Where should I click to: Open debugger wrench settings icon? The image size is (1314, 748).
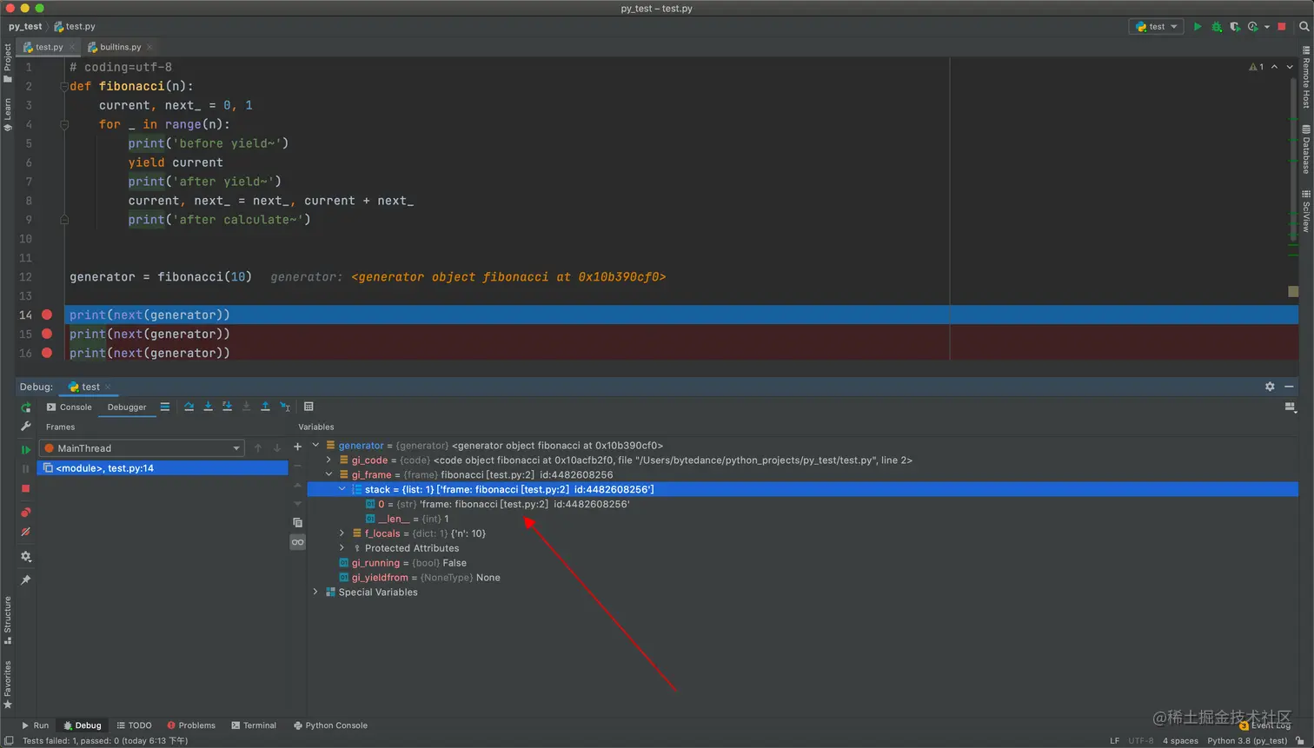(26, 427)
